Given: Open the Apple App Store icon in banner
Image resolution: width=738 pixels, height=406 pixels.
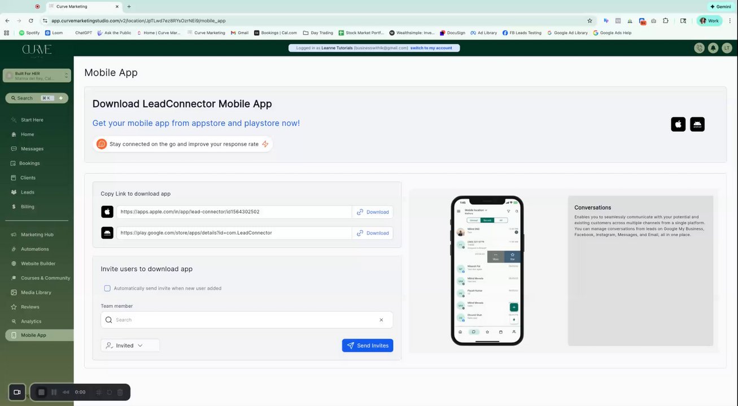Looking at the screenshot, I should (678, 124).
